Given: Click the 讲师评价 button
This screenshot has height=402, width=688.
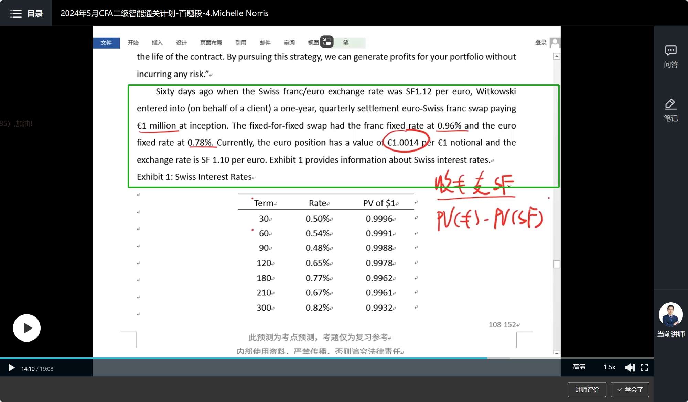Looking at the screenshot, I should [x=587, y=389].
